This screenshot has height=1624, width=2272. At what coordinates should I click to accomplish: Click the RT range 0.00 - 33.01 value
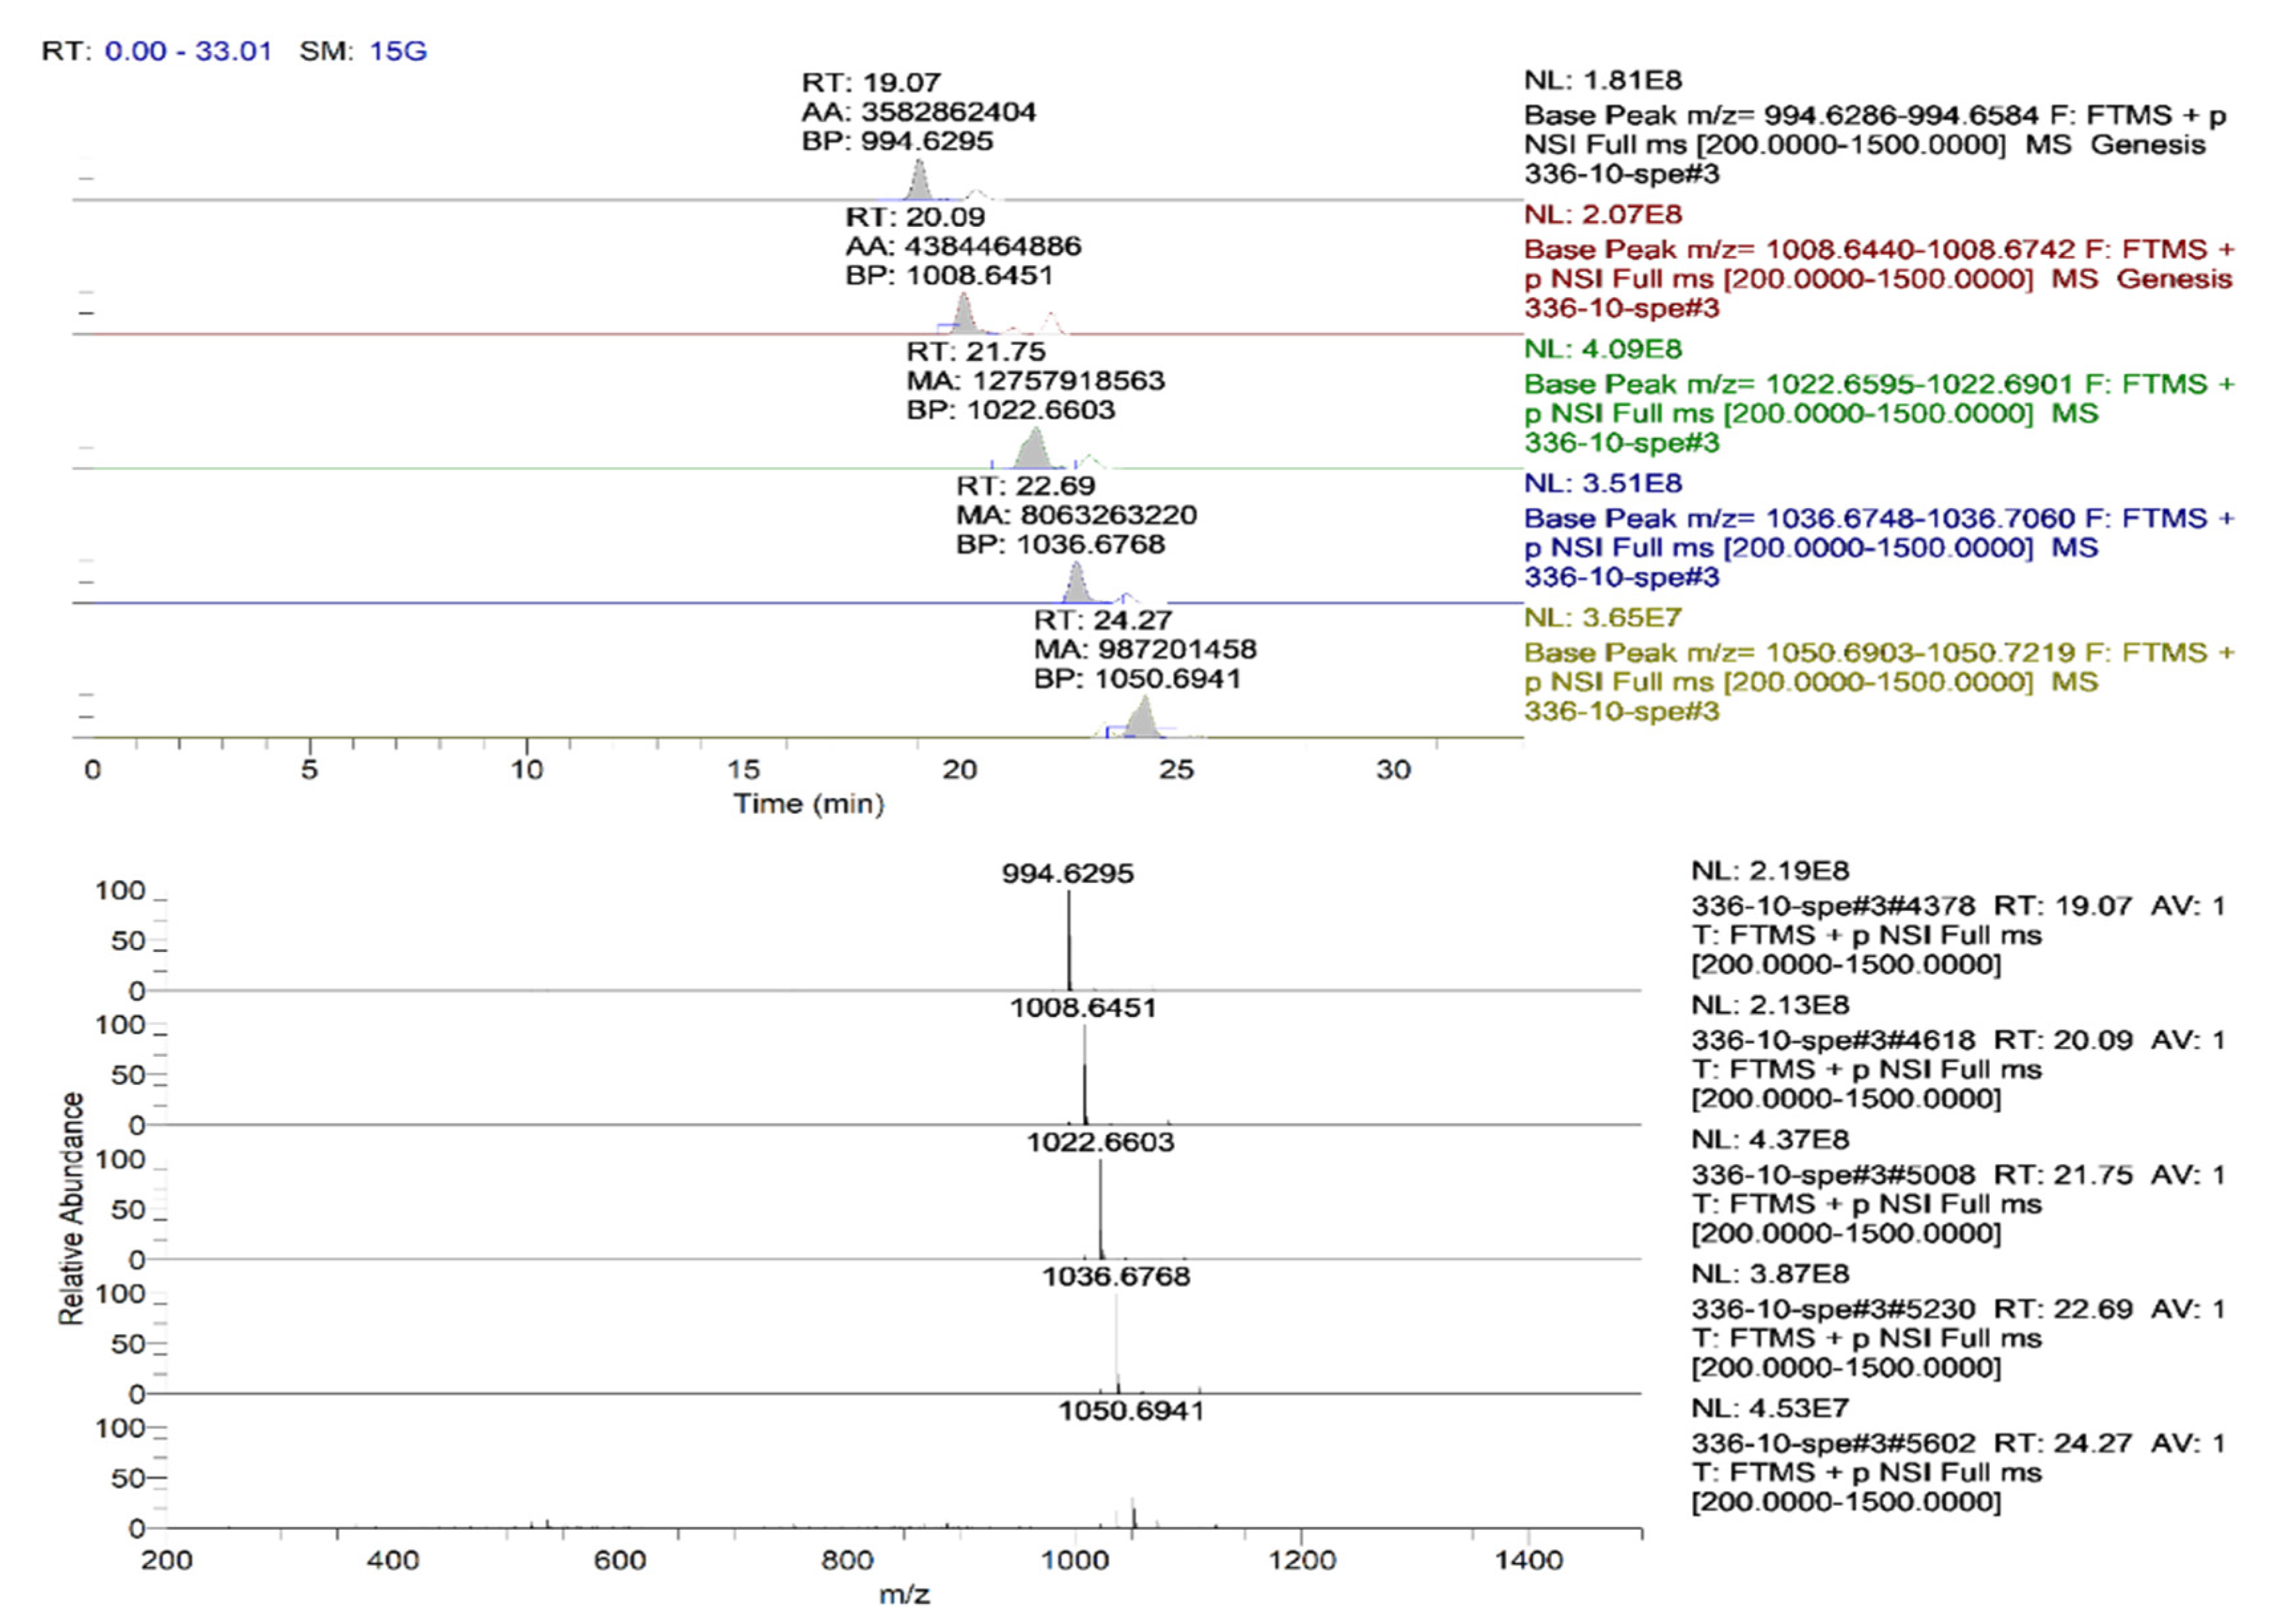(188, 51)
